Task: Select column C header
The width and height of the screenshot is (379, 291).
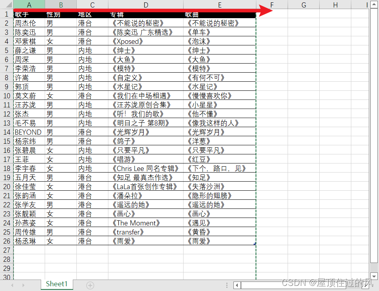Action: 92,5
